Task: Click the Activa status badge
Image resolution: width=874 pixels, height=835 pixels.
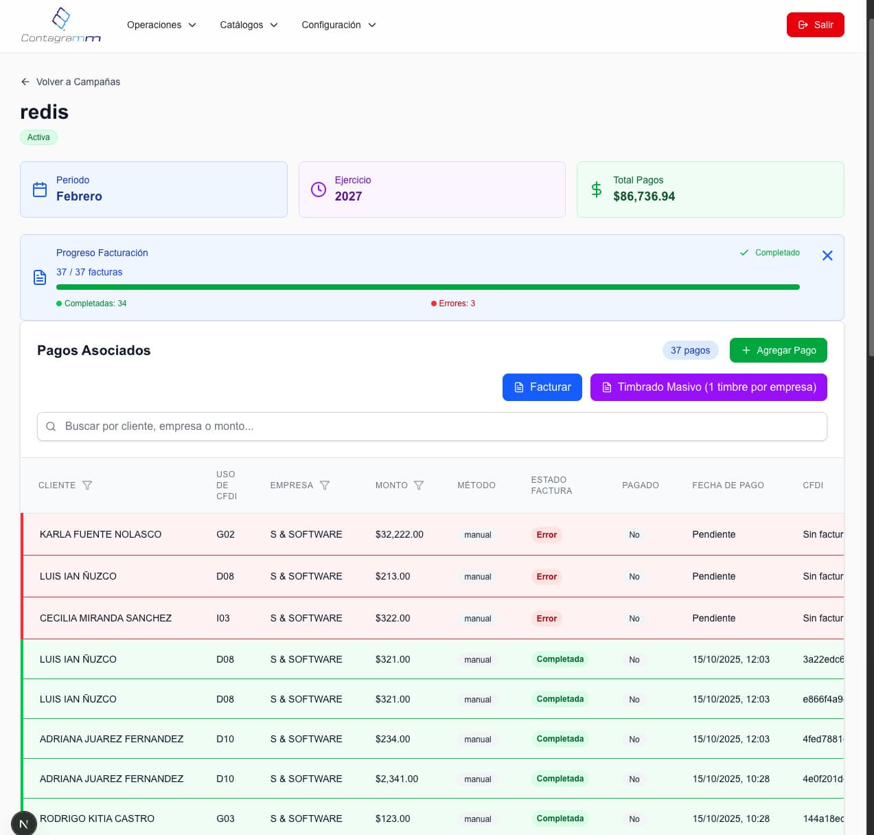Action: point(38,137)
